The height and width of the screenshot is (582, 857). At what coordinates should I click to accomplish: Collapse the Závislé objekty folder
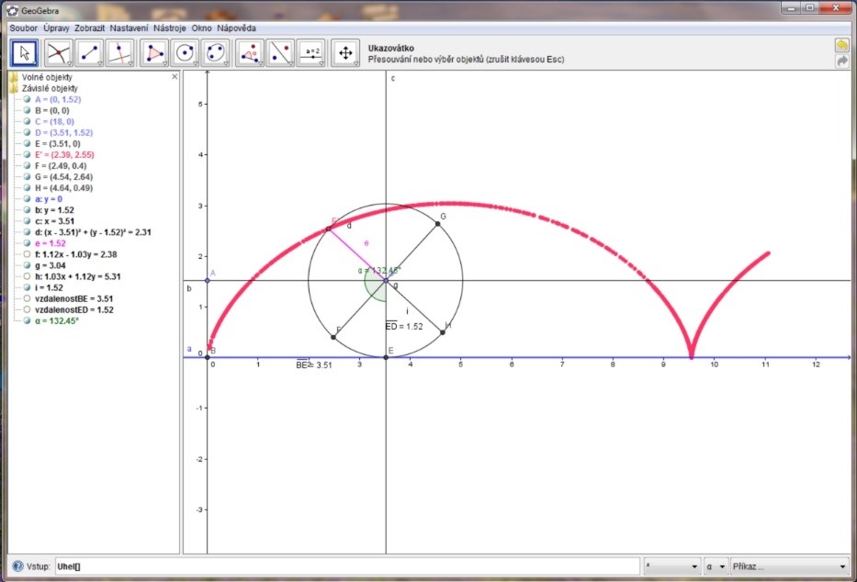pyautogui.click(x=14, y=89)
